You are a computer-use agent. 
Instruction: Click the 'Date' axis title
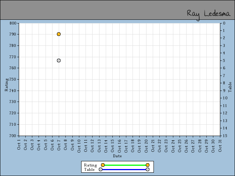click(x=117, y=156)
